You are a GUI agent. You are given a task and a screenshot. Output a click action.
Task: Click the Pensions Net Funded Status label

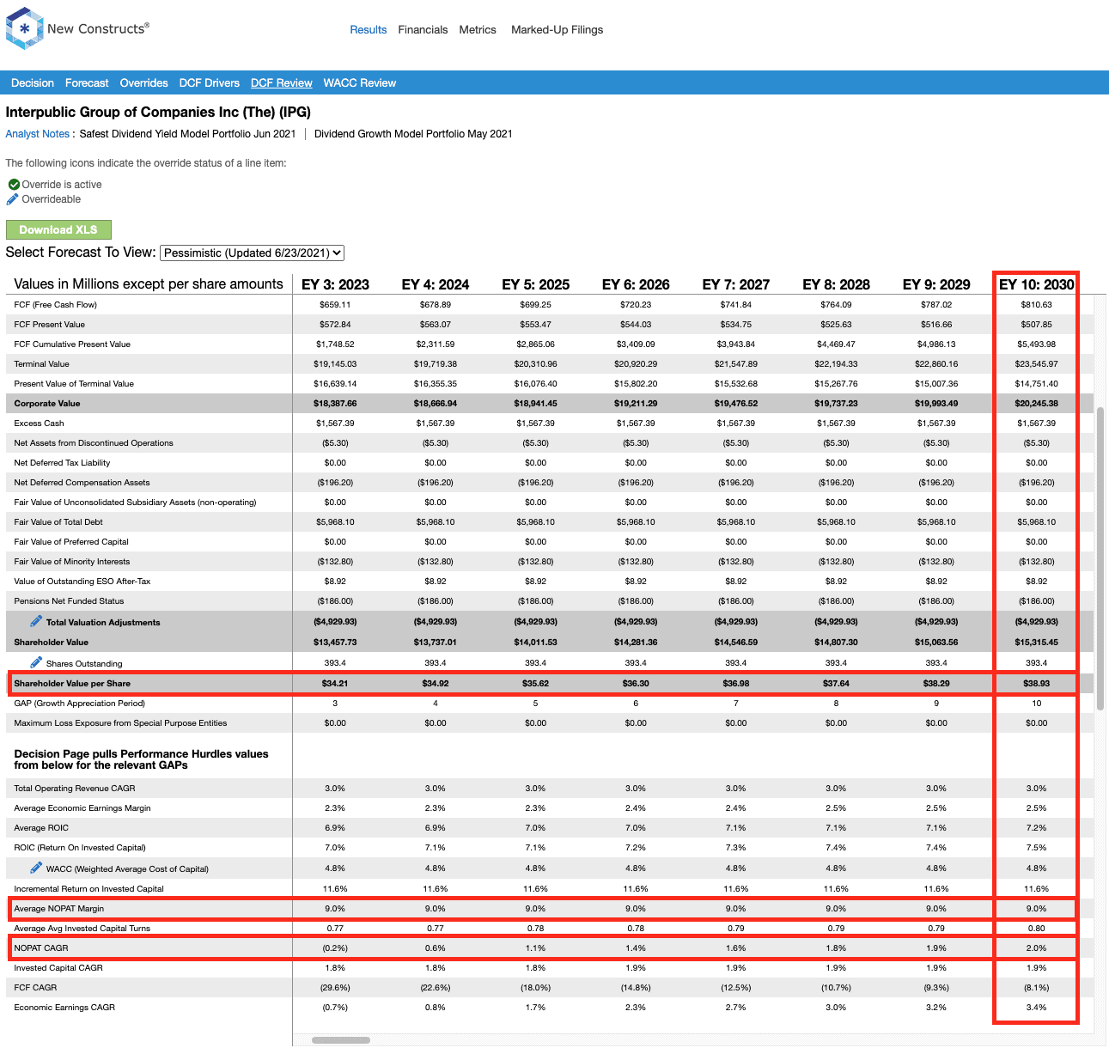69,601
